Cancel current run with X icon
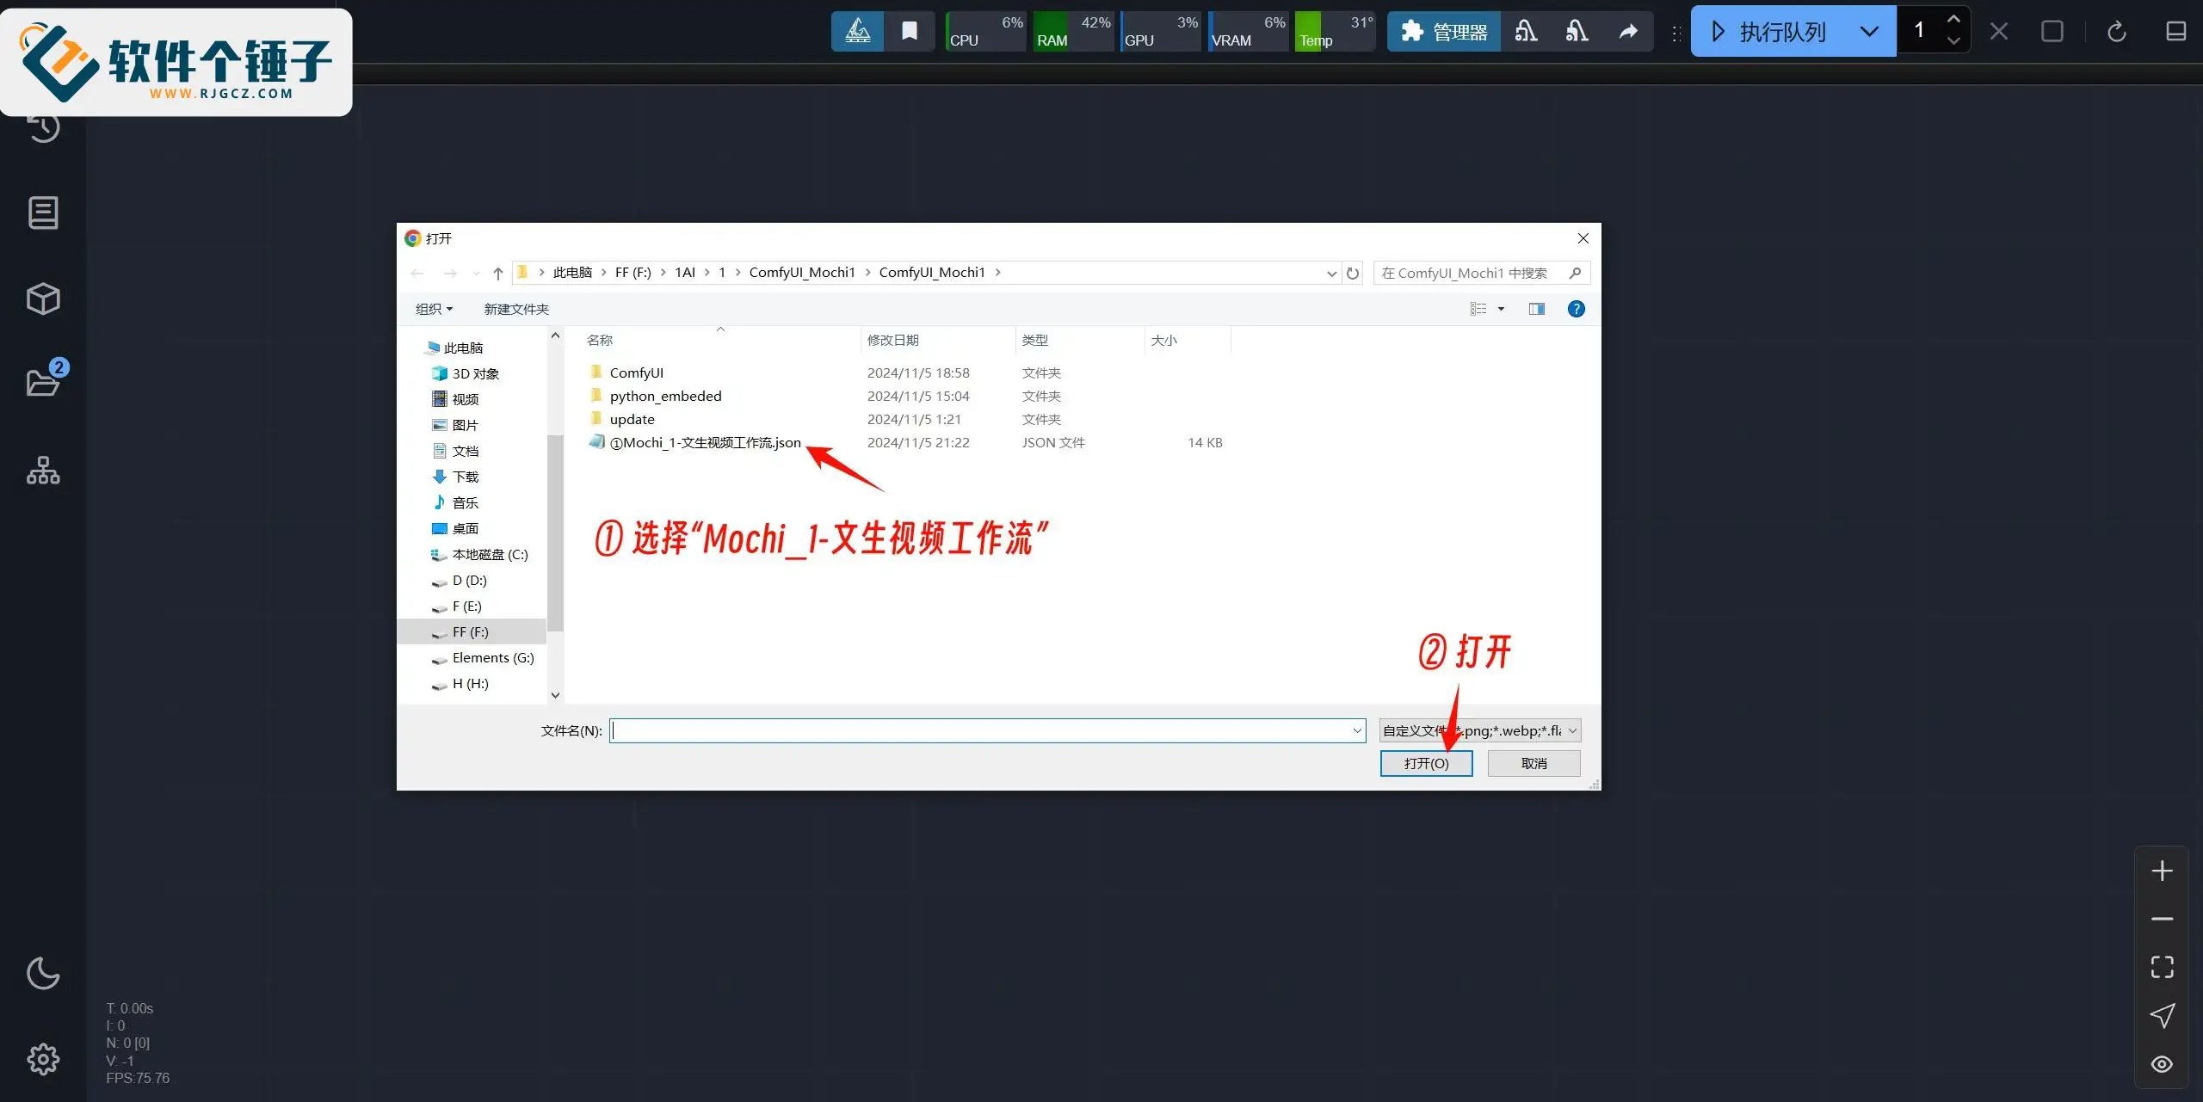The width and height of the screenshot is (2203, 1102). [x=1999, y=32]
